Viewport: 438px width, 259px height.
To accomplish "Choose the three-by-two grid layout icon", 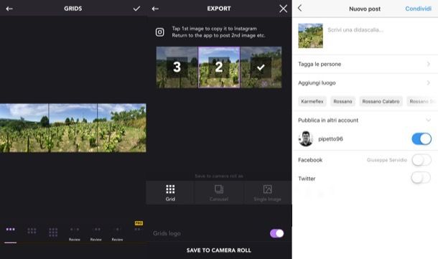I will 32,231.
